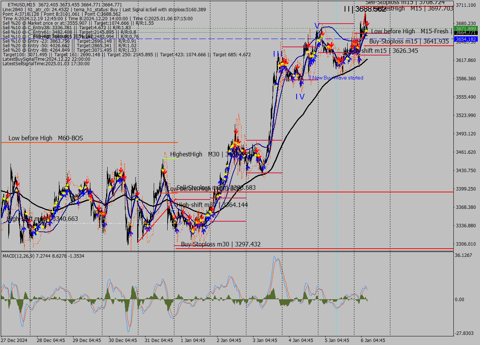
Task: Click the 3306.010 price scale value
Action: tap(465, 244)
